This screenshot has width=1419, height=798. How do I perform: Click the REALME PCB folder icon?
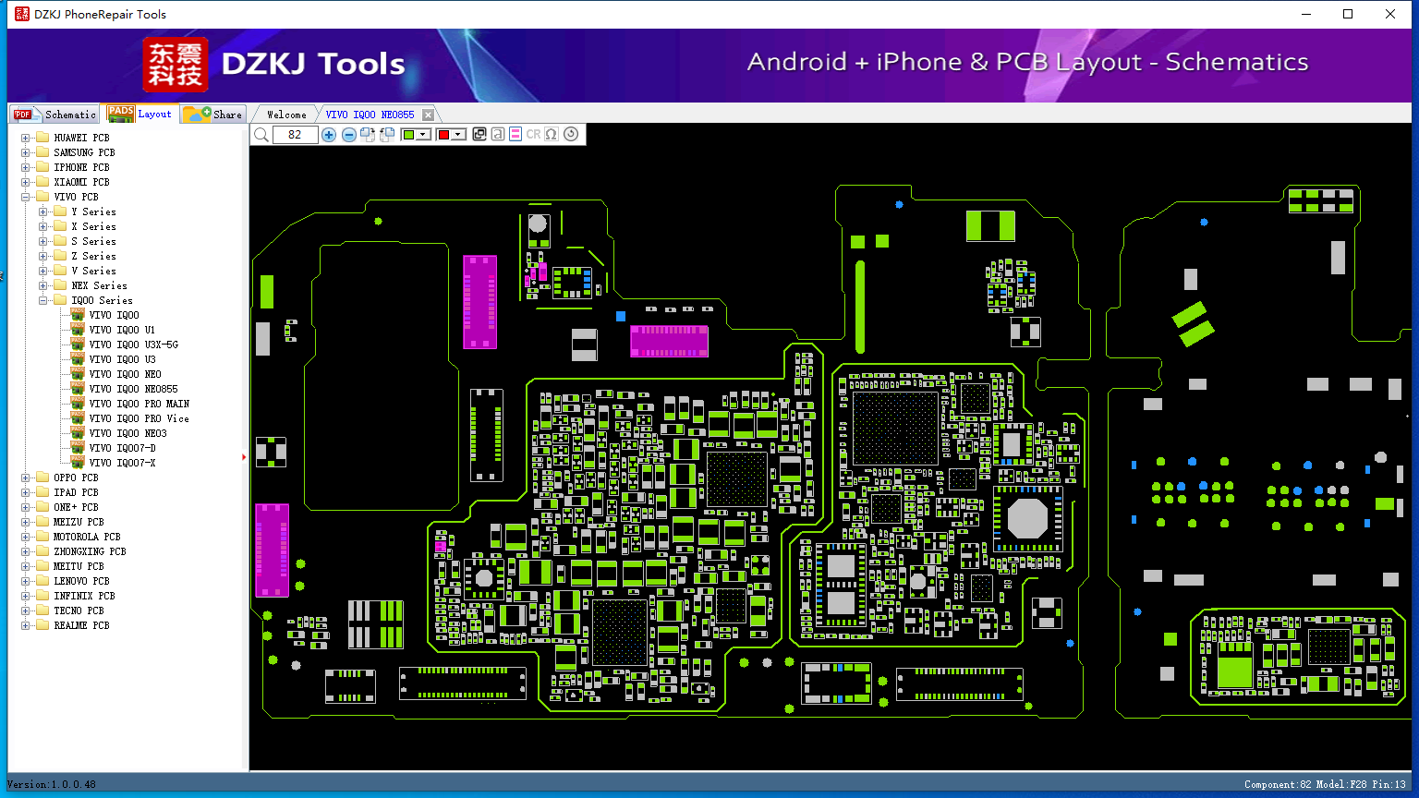[42, 625]
